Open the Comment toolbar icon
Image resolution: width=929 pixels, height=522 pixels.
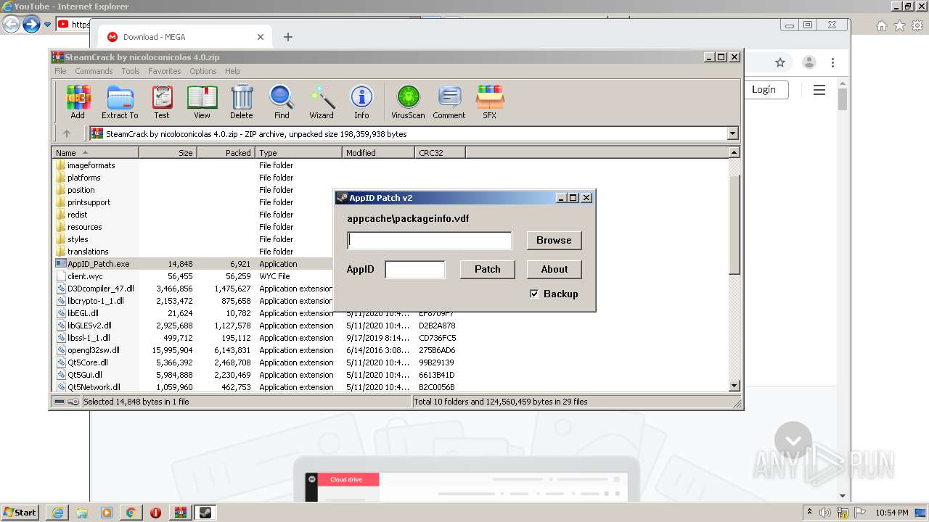point(449,101)
